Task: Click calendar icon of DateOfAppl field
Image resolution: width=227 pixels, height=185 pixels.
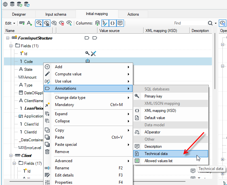Action: tap(21, 93)
